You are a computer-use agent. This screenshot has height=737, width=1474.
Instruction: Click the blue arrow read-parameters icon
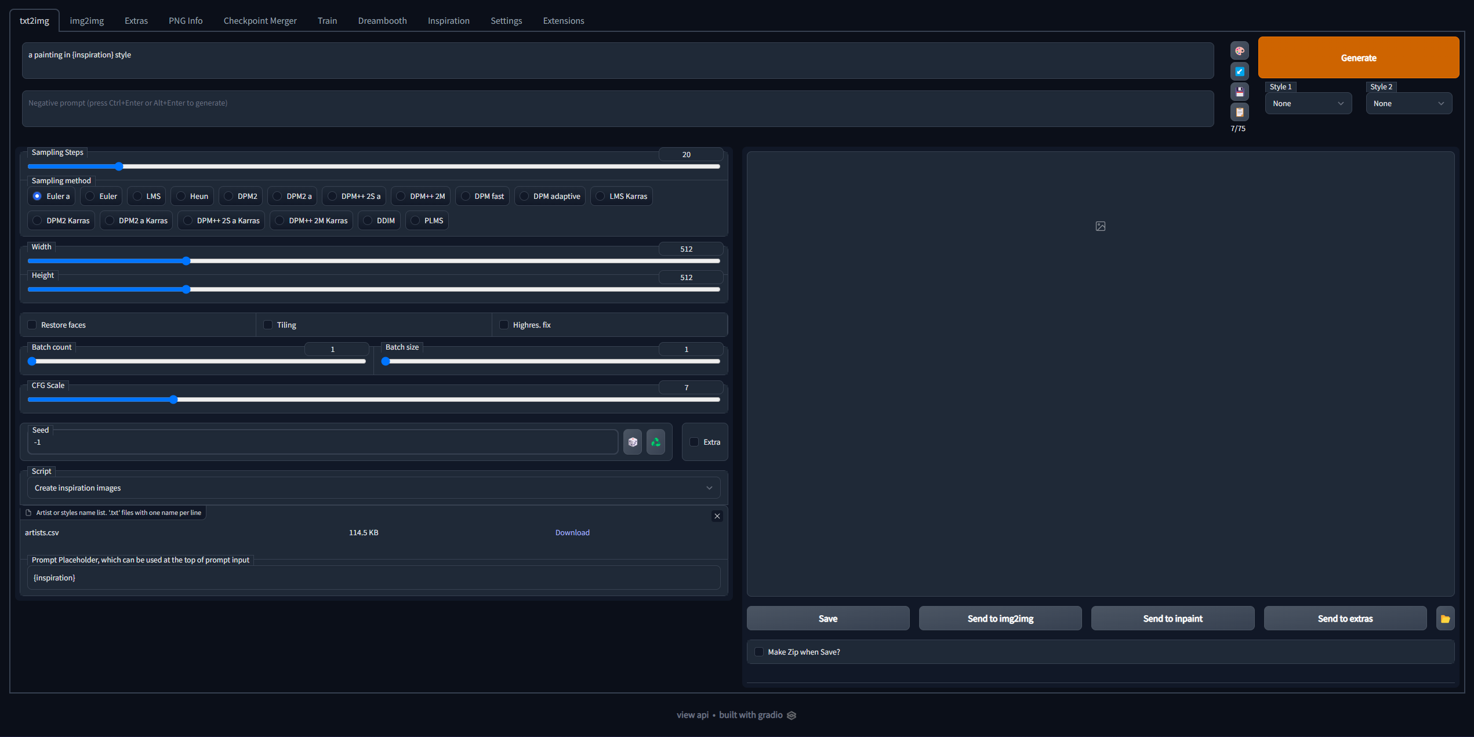point(1239,71)
